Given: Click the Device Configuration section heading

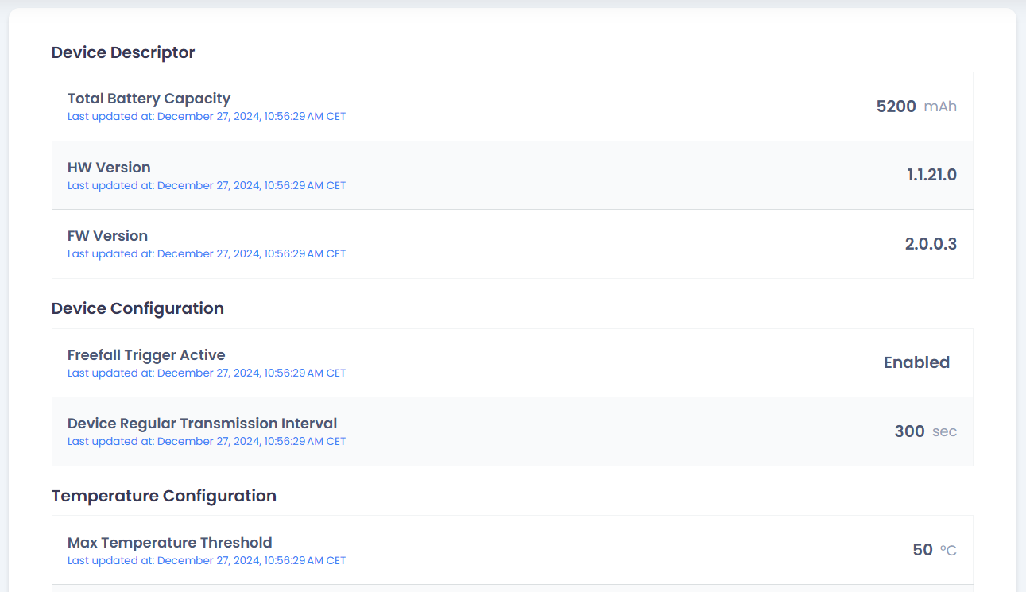Looking at the screenshot, I should (137, 308).
